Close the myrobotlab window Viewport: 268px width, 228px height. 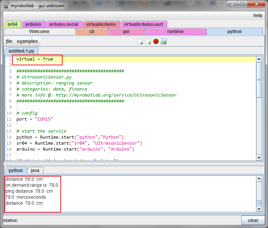pyautogui.click(x=256, y=4)
